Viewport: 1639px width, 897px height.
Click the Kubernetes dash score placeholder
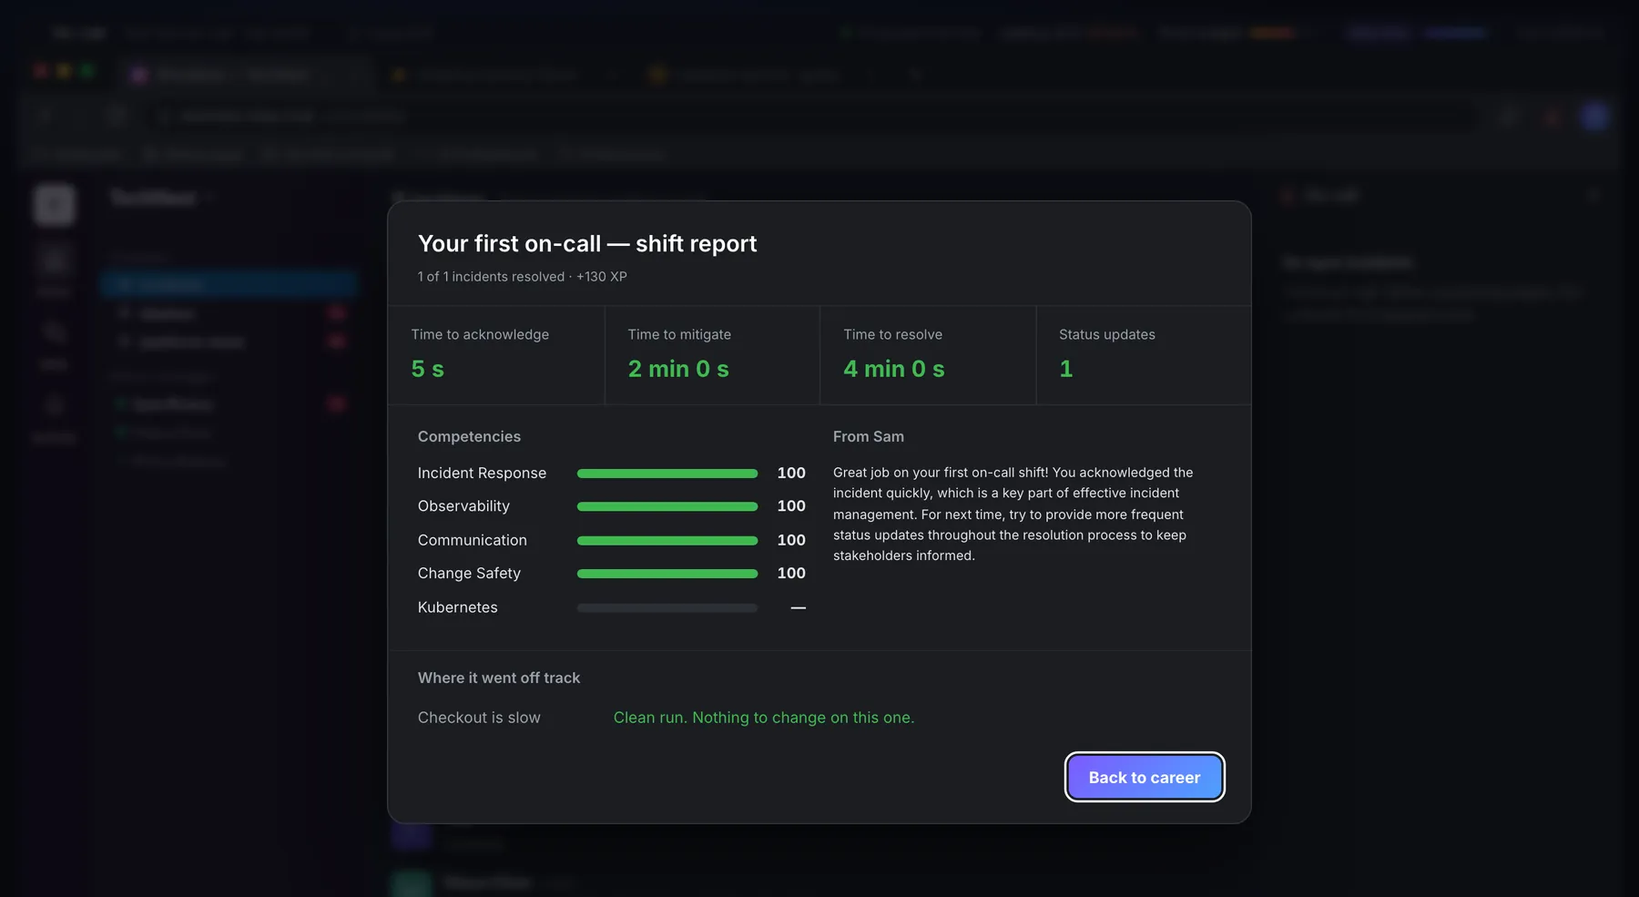click(799, 607)
